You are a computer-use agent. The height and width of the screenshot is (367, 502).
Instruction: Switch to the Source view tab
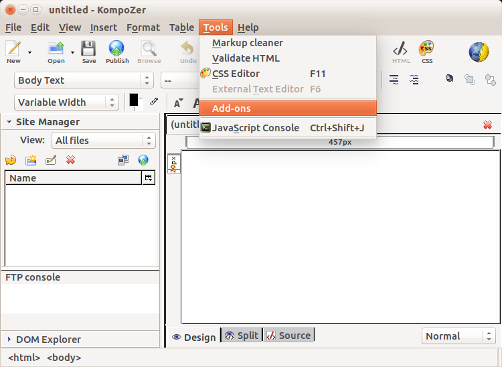pos(288,336)
